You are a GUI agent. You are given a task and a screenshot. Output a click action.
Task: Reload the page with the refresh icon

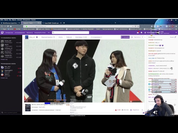(8, 26)
